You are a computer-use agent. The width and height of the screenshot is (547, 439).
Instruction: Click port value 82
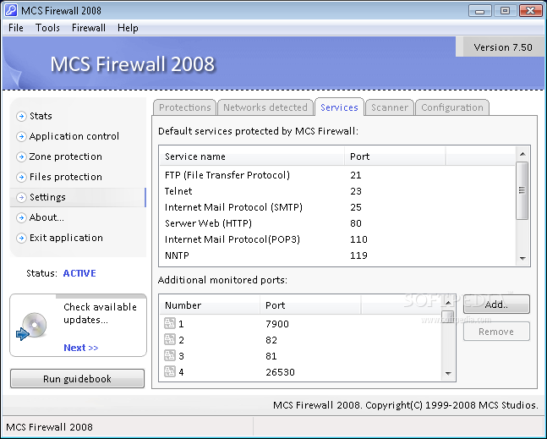point(271,340)
